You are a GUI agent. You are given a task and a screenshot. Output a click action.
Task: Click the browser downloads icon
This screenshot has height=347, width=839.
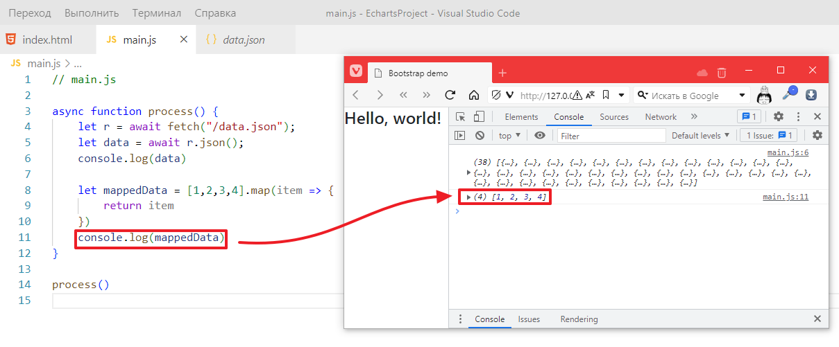pyautogui.click(x=811, y=96)
